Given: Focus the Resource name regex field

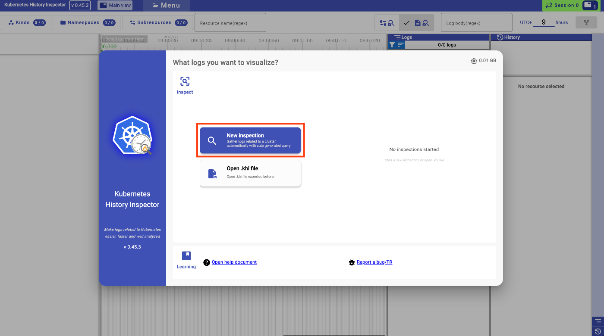Looking at the screenshot, I should 230,23.
